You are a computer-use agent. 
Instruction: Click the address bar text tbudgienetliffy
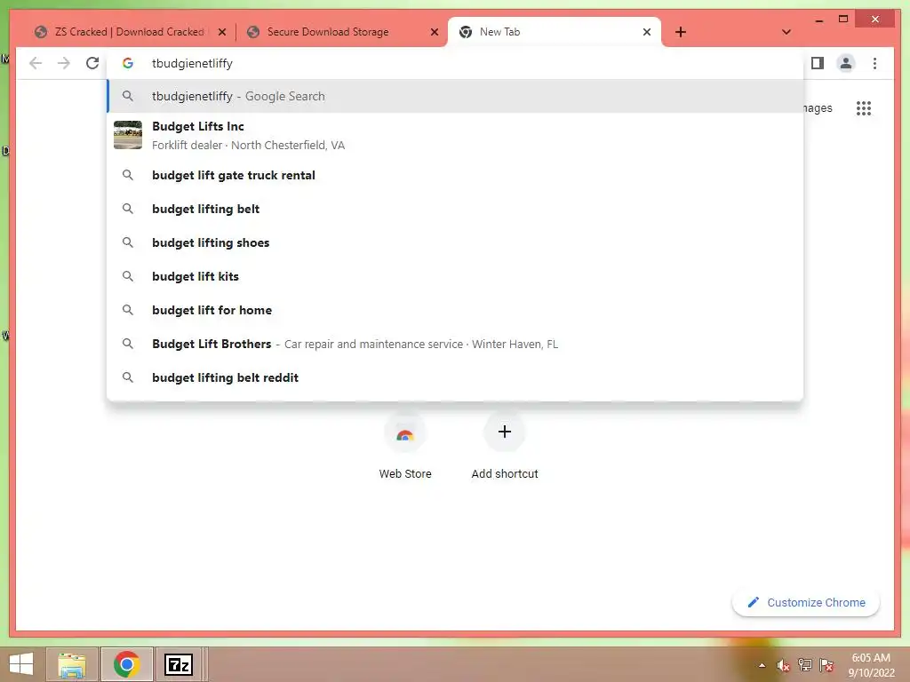[192, 63]
